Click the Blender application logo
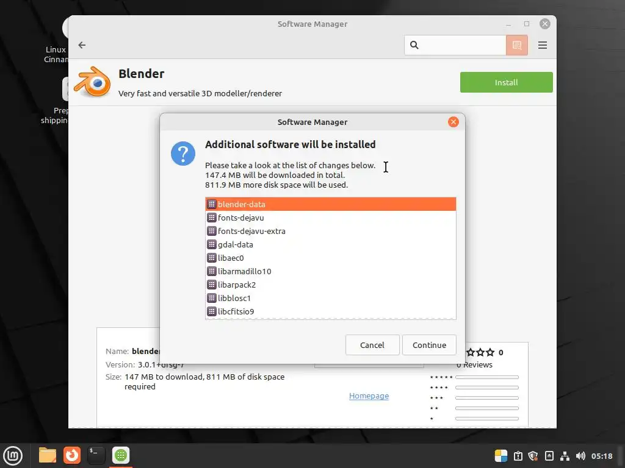The width and height of the screenshot is (625, 468). tap(93, 82)
